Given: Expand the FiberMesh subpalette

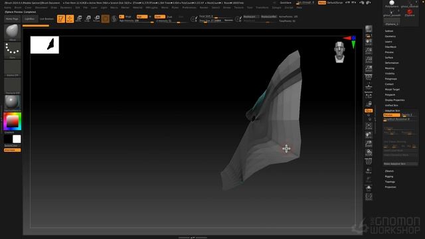Looking at the screenshot, I should pyautogui.click(x=390, y=47).
